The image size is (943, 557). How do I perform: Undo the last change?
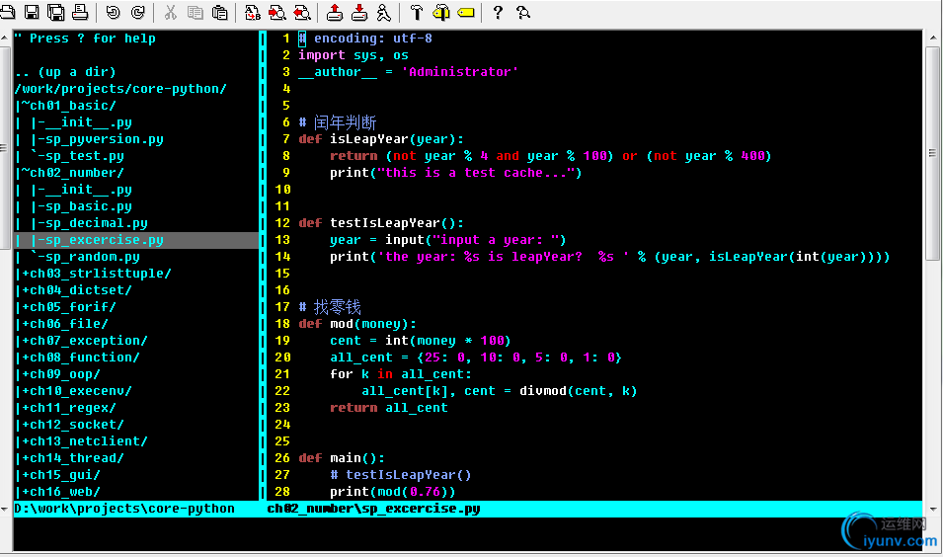(113, 12)
